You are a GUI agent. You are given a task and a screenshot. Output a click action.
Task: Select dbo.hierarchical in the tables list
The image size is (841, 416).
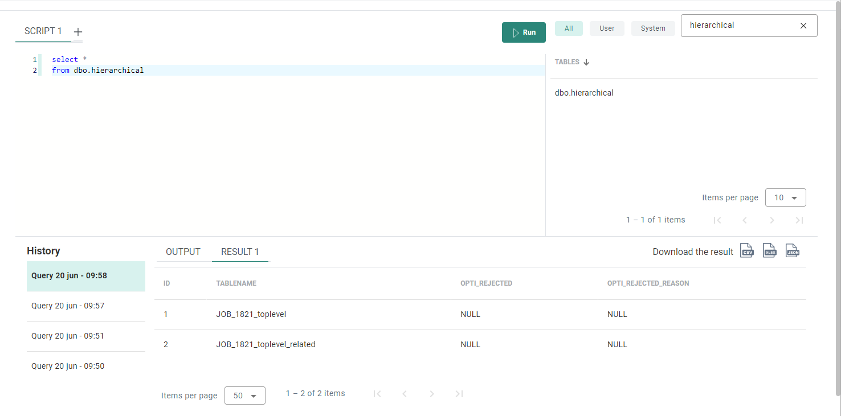pos(584,93)
